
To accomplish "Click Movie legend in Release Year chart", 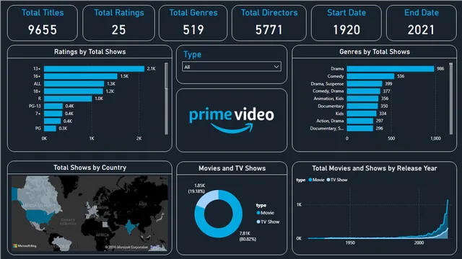I will pyautogui.click(x=316, y=180).
